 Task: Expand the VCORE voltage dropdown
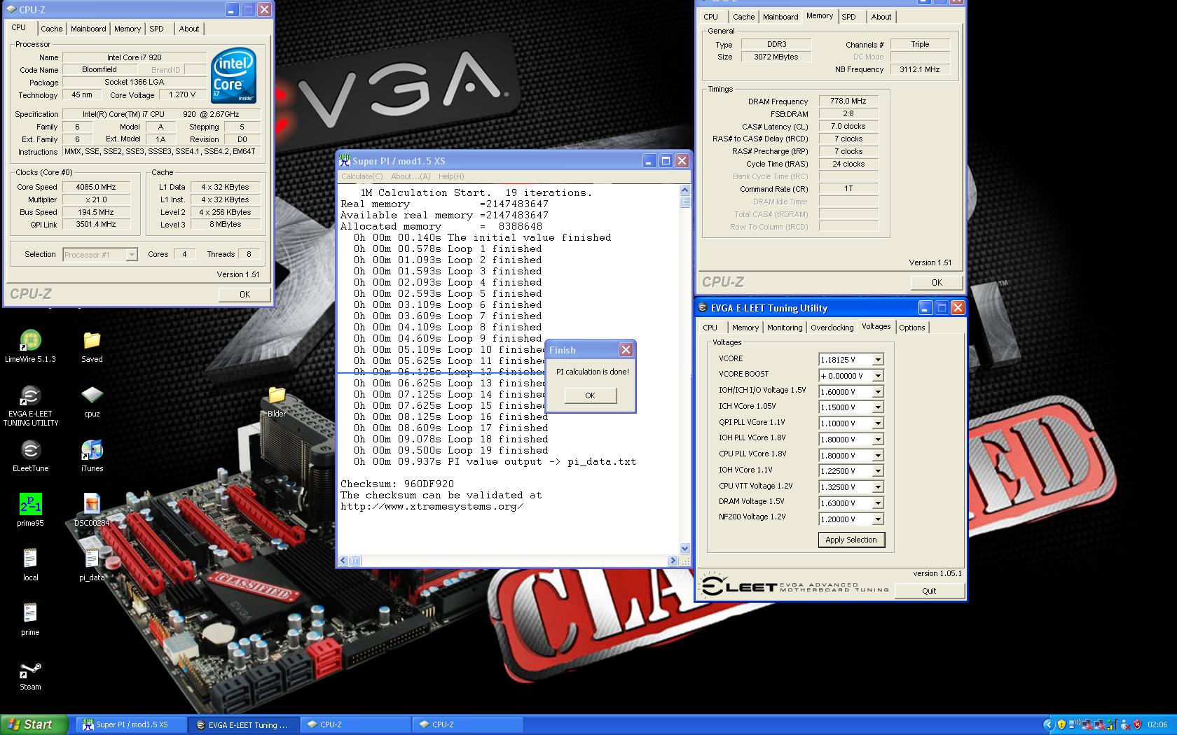coord(877,360)
